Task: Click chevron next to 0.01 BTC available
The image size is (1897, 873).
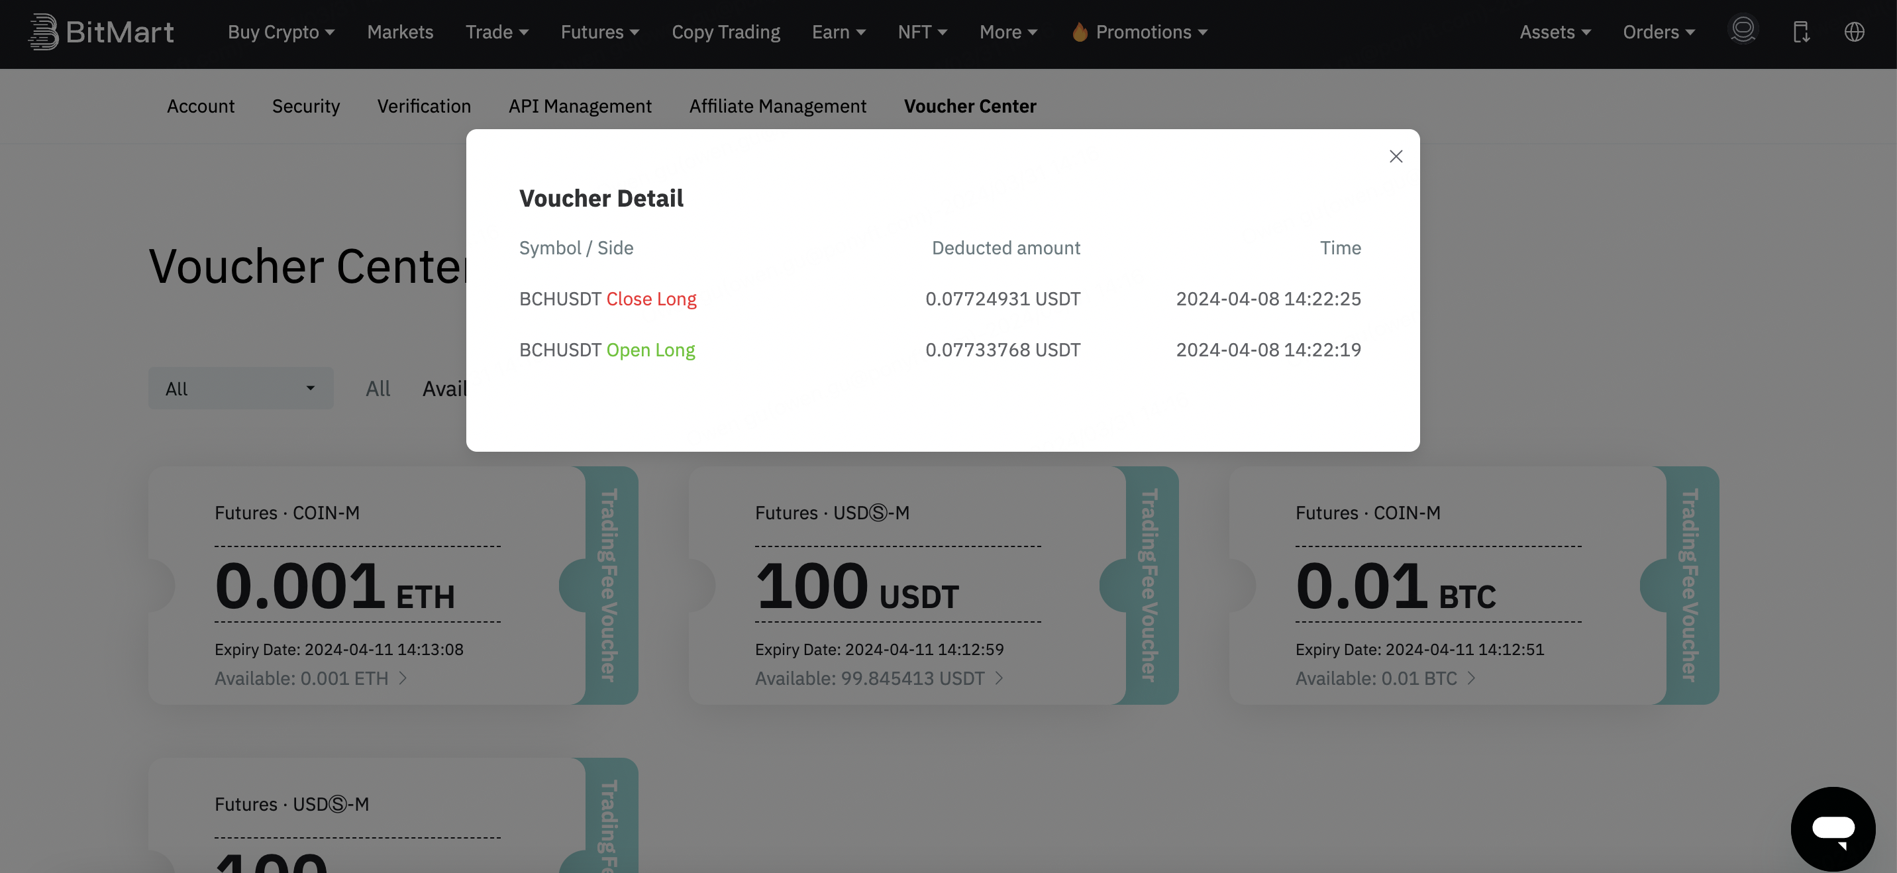Action: click(1471, 678)
